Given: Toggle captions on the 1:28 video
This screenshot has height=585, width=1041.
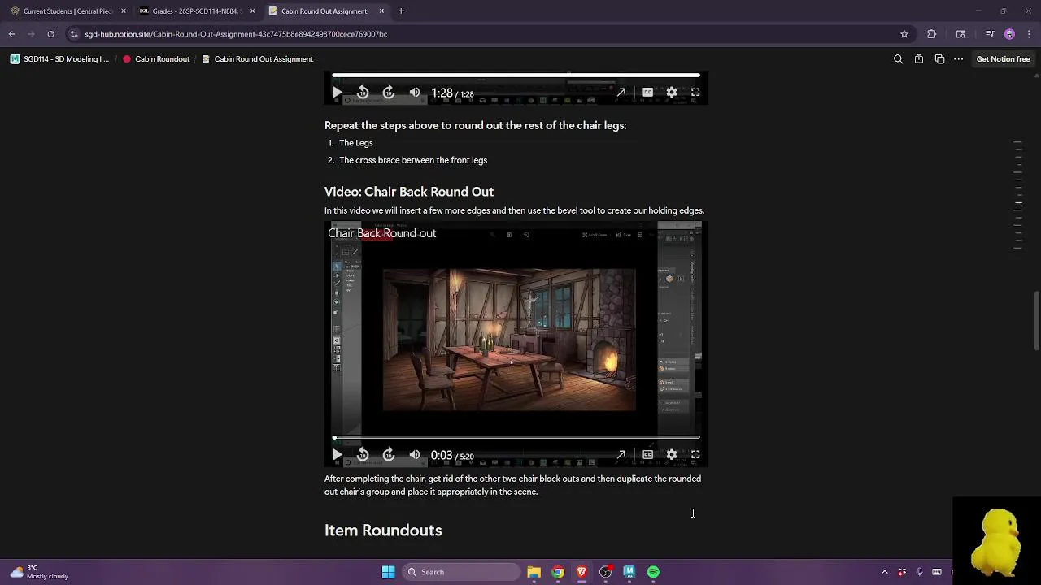Looking at the screenshot, I should [647, 93].
